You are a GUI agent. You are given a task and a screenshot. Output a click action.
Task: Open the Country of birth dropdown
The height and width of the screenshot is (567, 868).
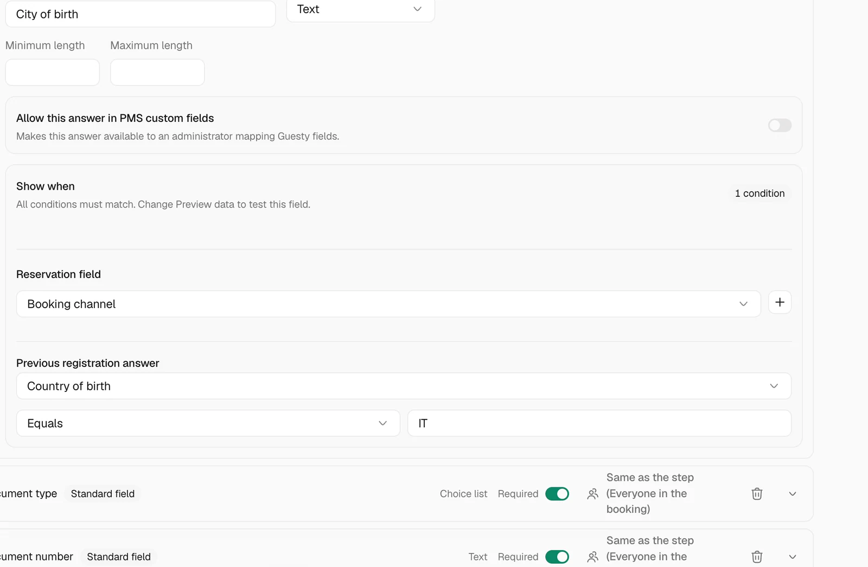coord(404,386)
